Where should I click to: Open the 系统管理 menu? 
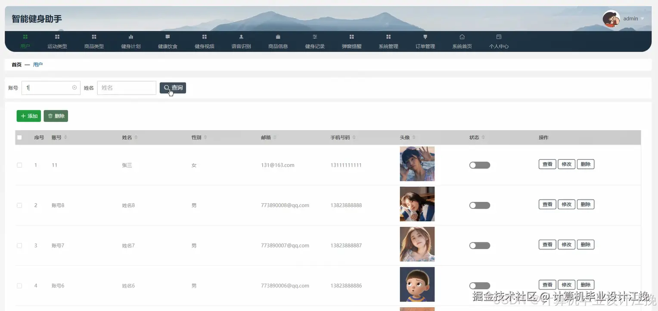pyautogui.click(x=388, y=42)
